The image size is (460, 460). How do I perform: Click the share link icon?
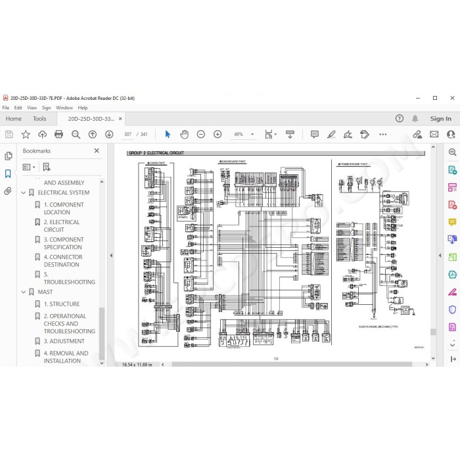tap(417, 134)
